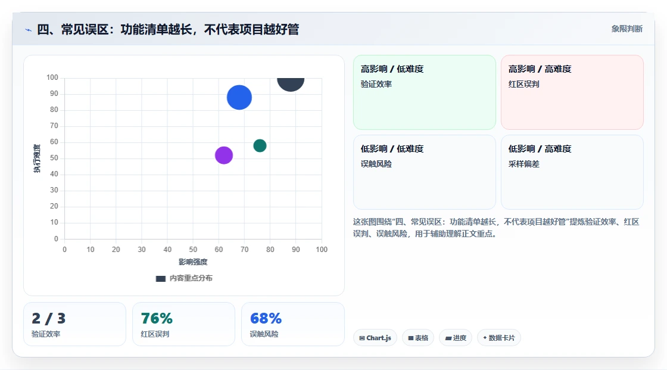Click the 红区误判 text in pink card
The width and height of the screenshot is (667, 370).
pyautogui.click(x=524, y=84)
